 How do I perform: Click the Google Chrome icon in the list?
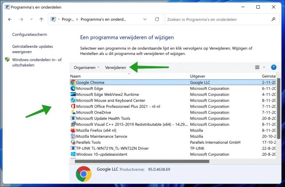pos(73,82)
